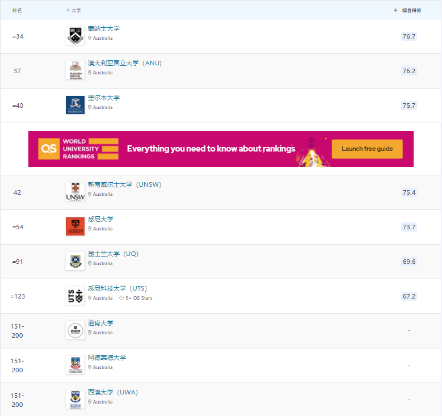Click the score value 75.4
This screenshot has width=442, height=416.
click(409, 192)
